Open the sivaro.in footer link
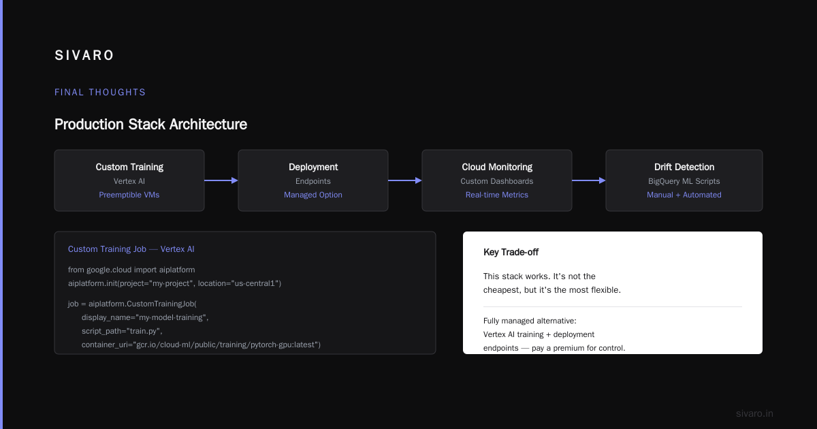The width and height of the screenshot is (817, 429). point(754,413)
